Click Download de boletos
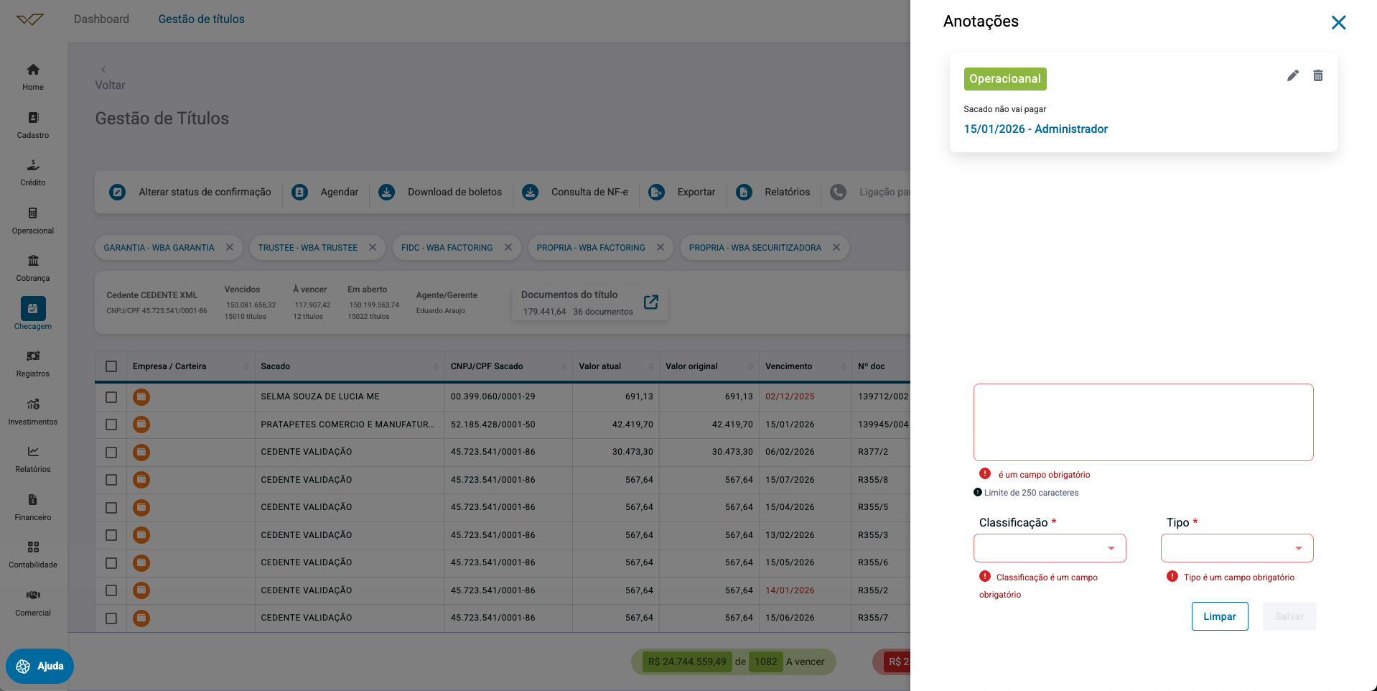The height and width of the screenshot is (691, 1377). click(440, 192)
